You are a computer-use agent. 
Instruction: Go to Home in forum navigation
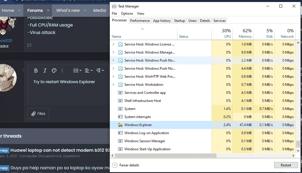point(8,10)
